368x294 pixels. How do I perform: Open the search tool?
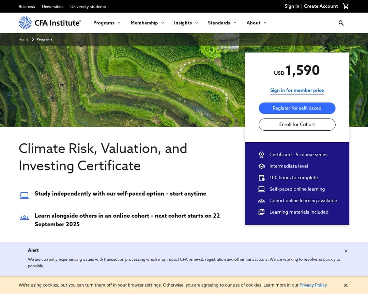pyautogui.click(x=341, y=23)
